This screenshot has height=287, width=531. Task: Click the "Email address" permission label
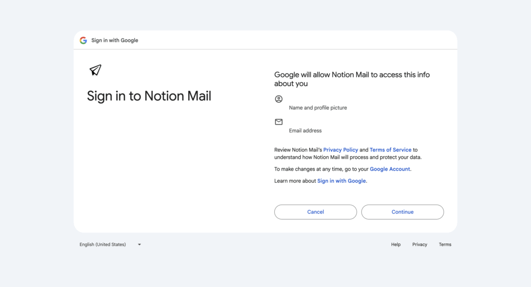(305, 131)
